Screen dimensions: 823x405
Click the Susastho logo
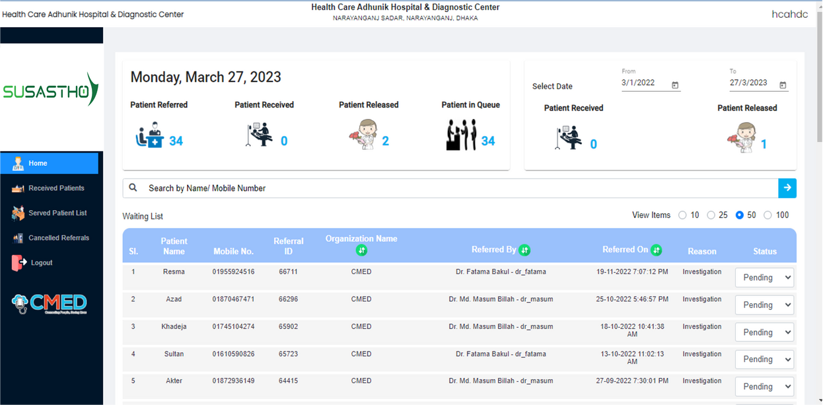coord(51,91)
